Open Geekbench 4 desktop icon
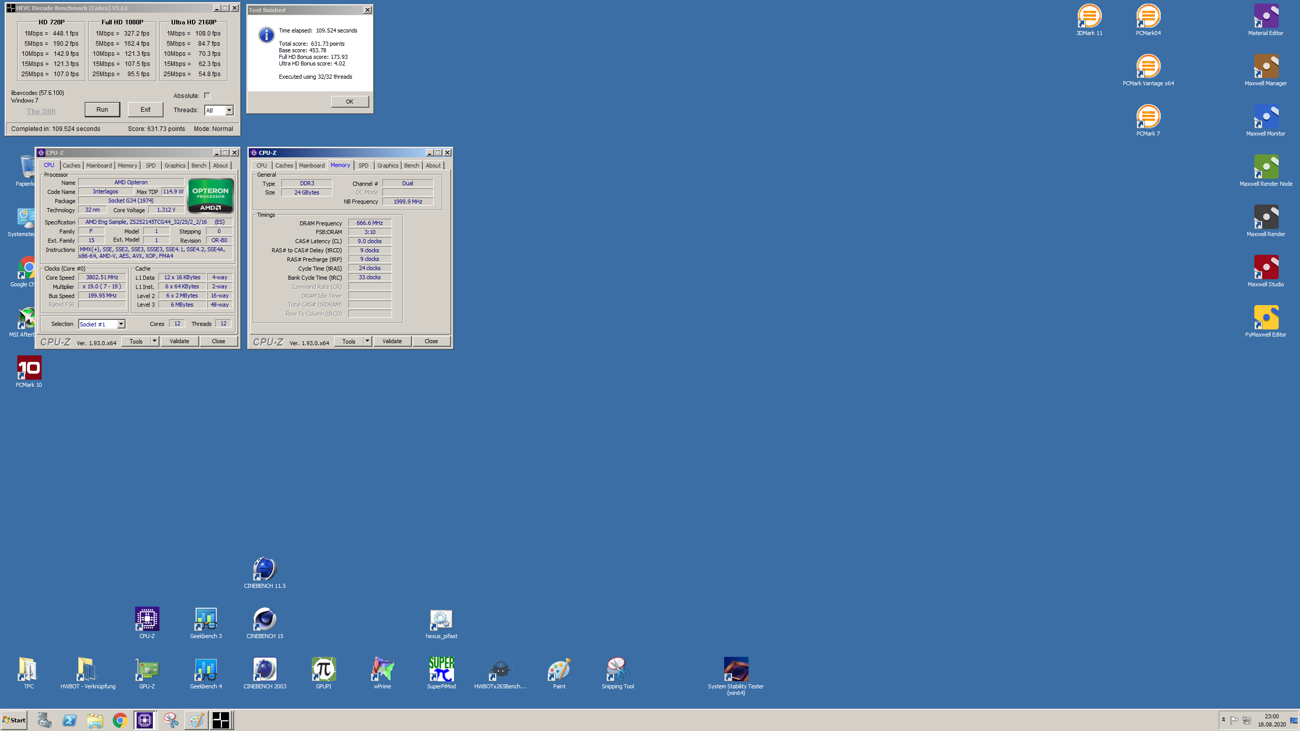1300x731 pixels. pos(206,673)
